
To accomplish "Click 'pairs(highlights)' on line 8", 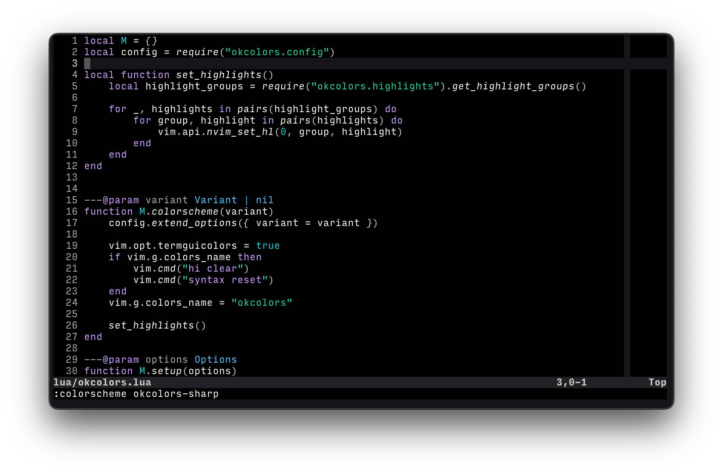I will 332,120.
